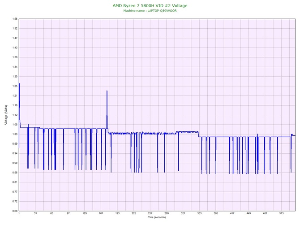Image resolution: width=300 pixels, height=225 pixels.
Task: Click the 1.56 y-axis value
Action: [x=15, y=19]
